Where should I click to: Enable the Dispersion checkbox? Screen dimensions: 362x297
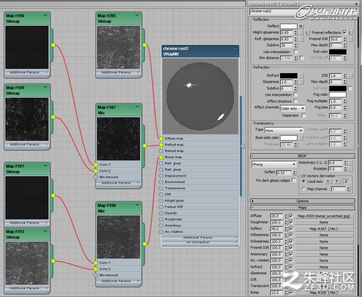point(304,115)
